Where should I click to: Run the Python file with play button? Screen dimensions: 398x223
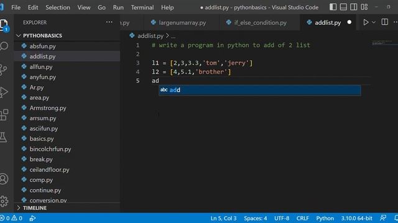(x=366, y=22)
